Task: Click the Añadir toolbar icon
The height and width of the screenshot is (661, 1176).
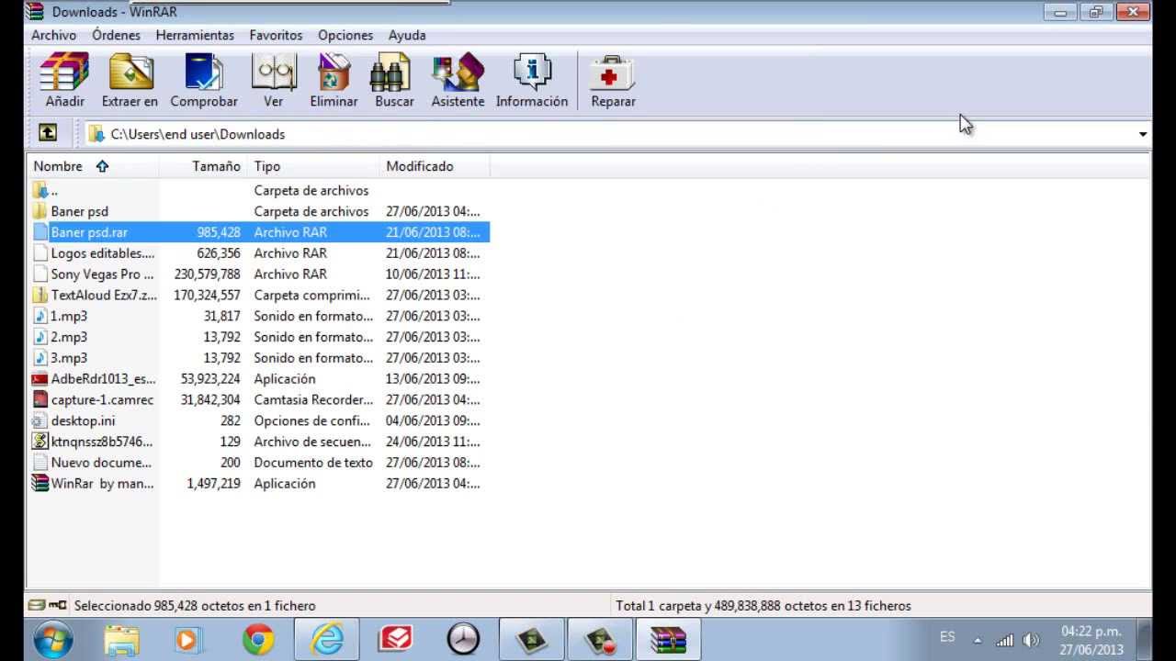Action: click(x=64, y=81)
